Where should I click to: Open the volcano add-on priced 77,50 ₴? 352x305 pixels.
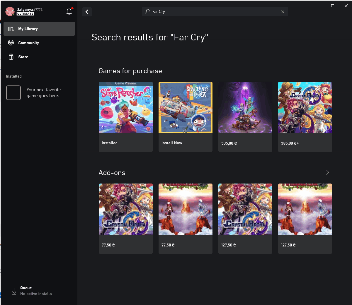[186, 219]
